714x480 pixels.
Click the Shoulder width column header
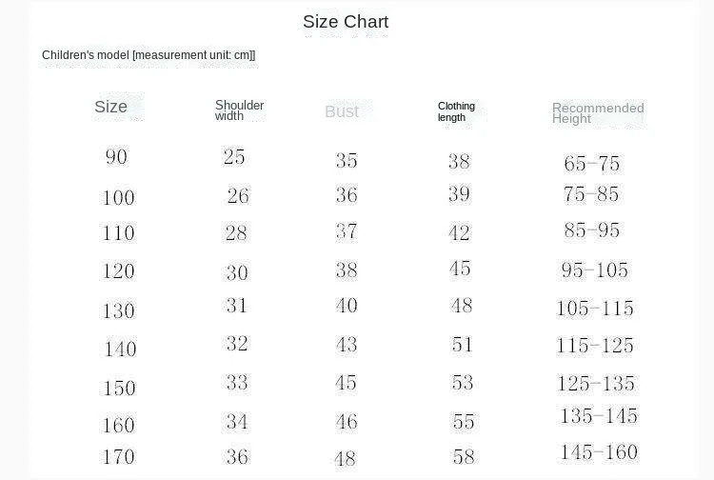[239, 110]
